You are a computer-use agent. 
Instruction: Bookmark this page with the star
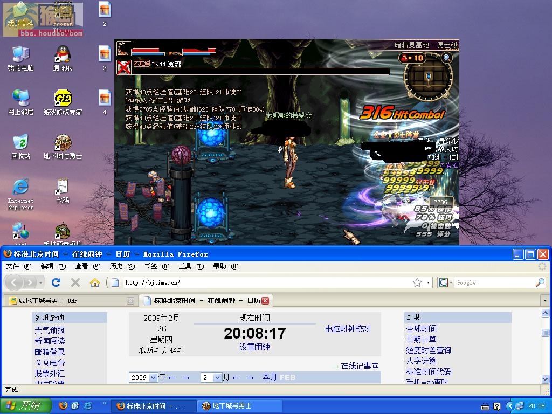pyautogui.click(x=417, y=282)
